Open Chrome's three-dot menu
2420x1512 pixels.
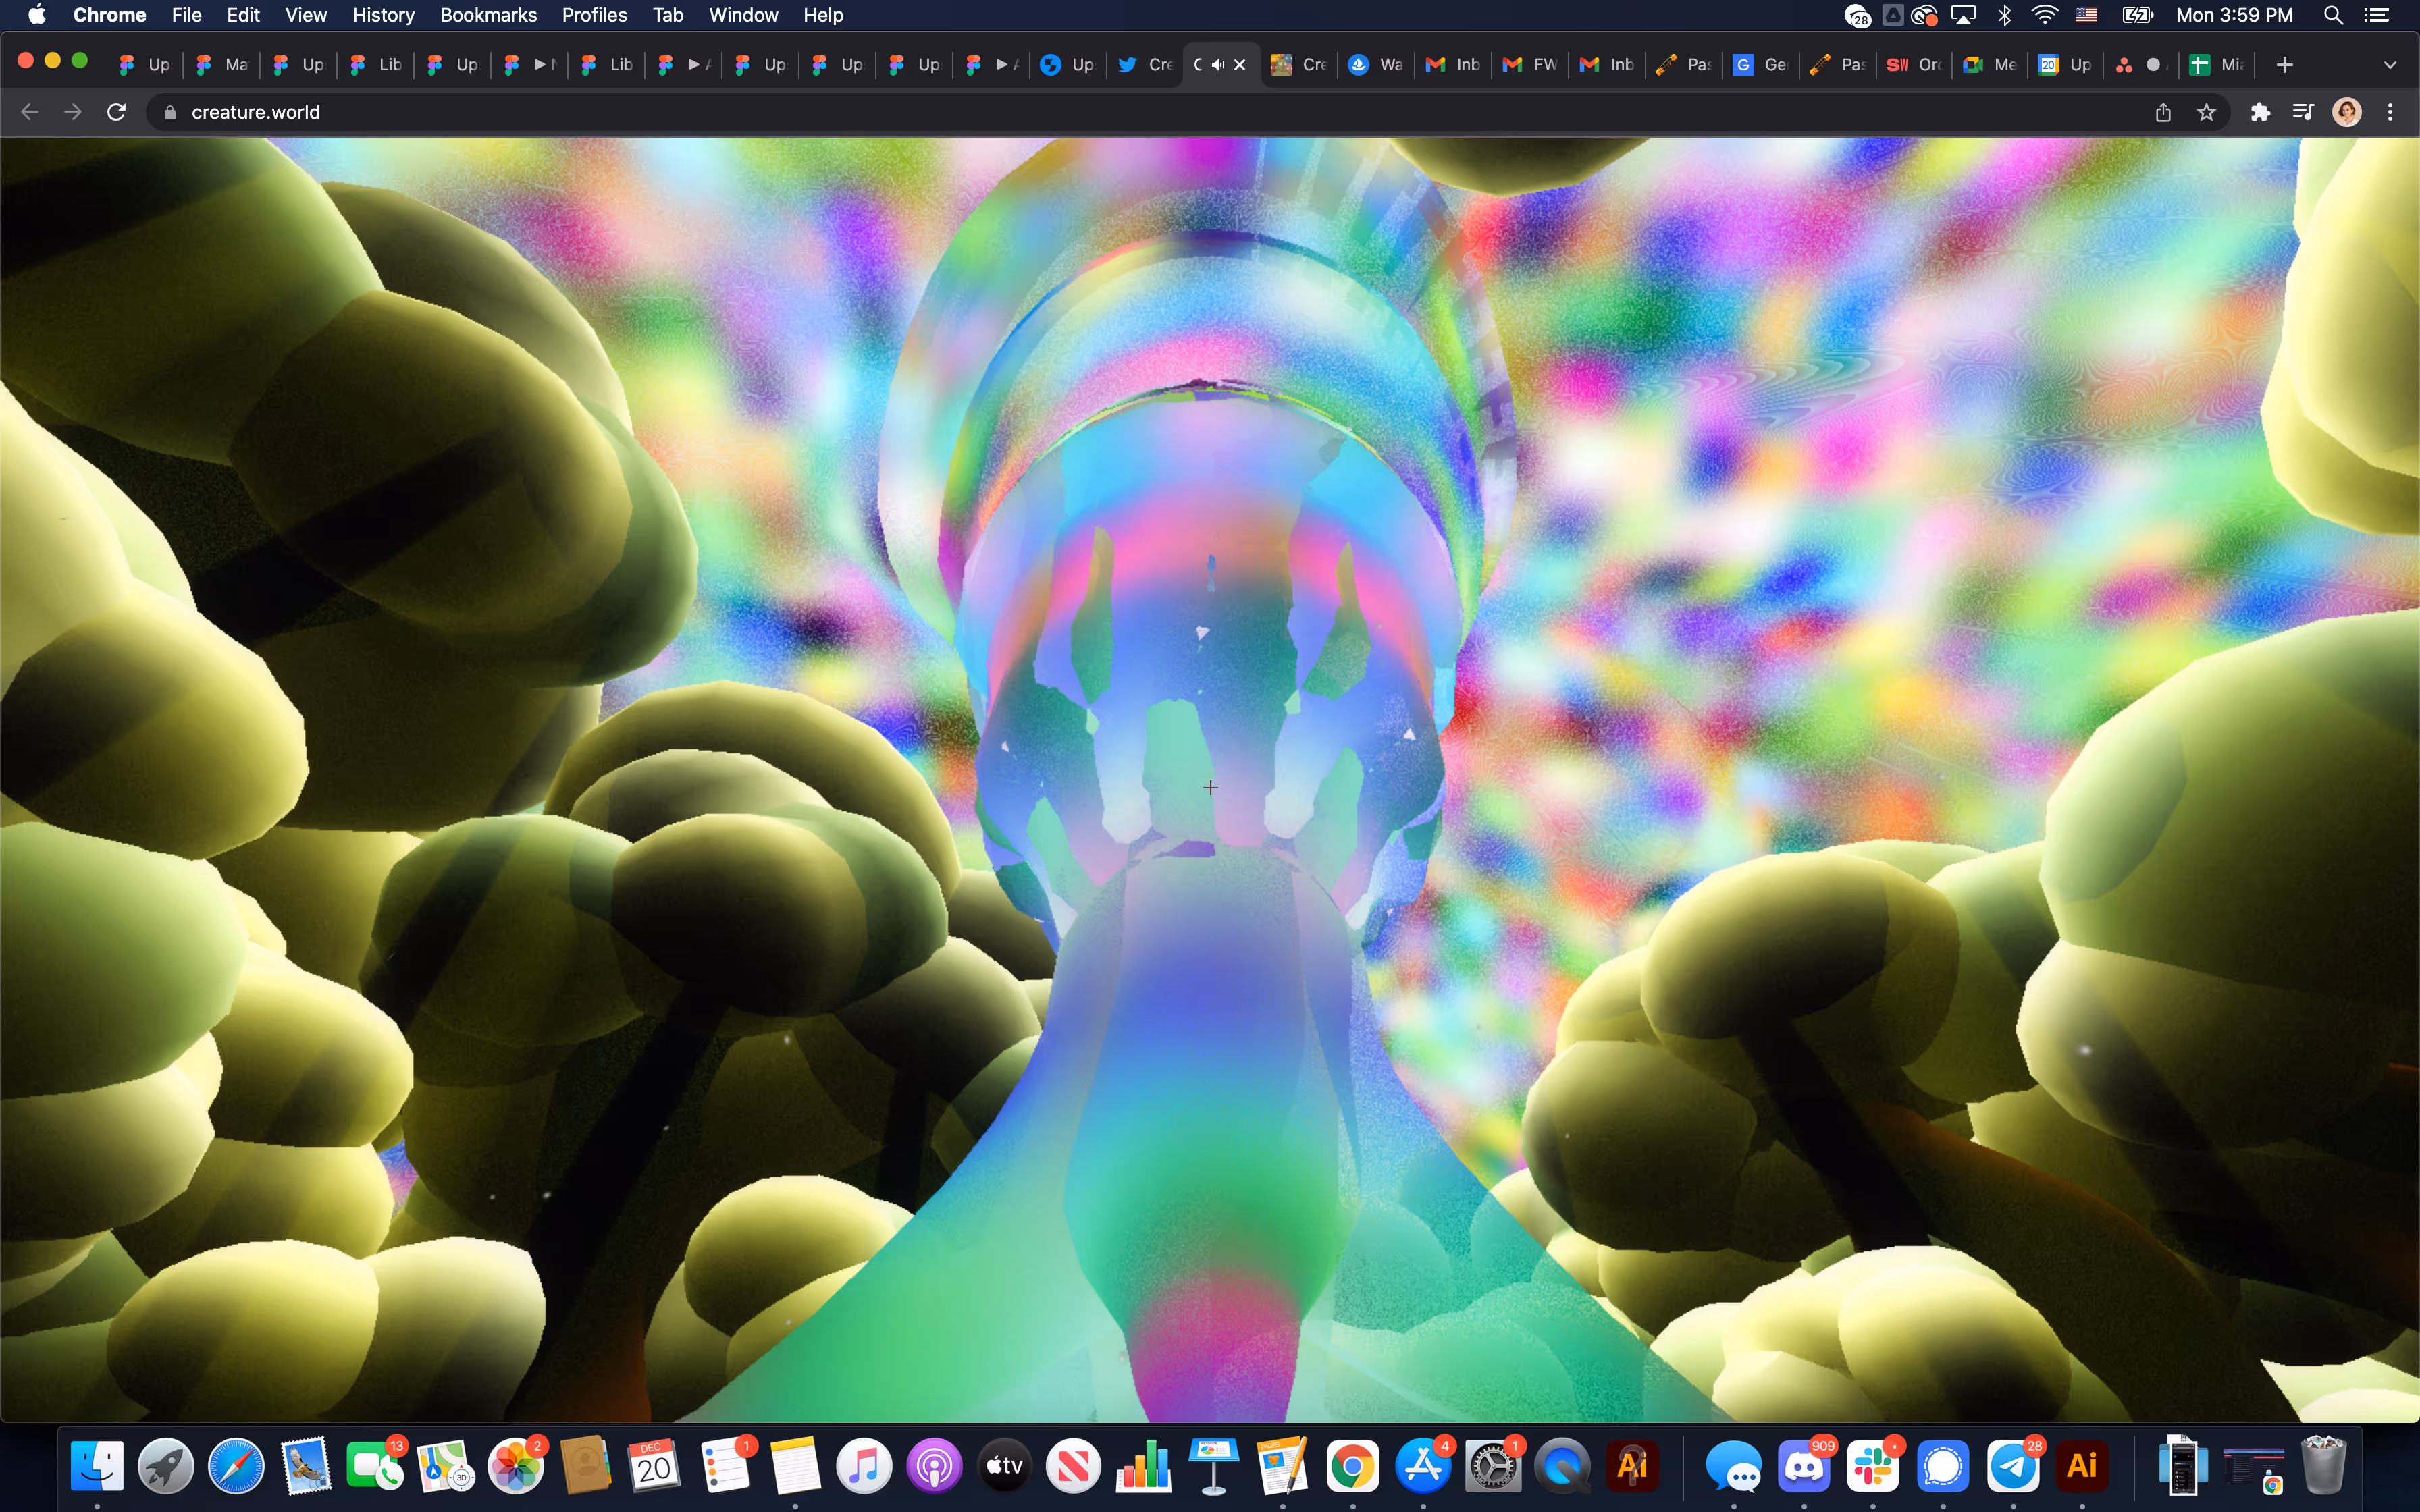click(x=2391, y=112)
